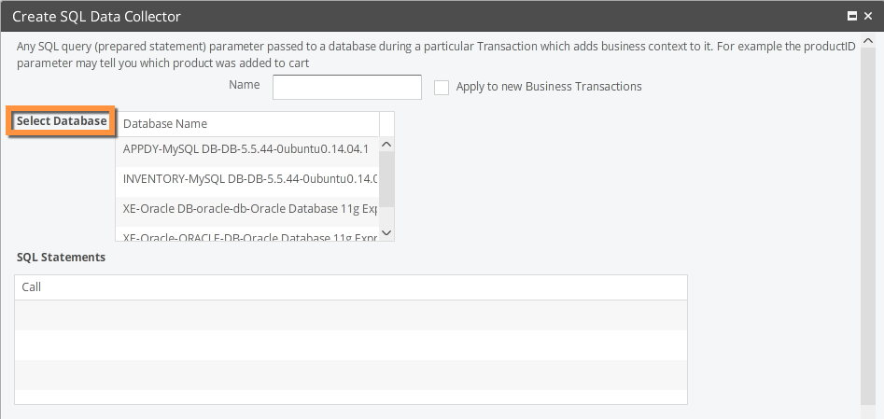Click database list scroll down arrow
This screenshot has width=884, height=419.
(x=386, y=233)
